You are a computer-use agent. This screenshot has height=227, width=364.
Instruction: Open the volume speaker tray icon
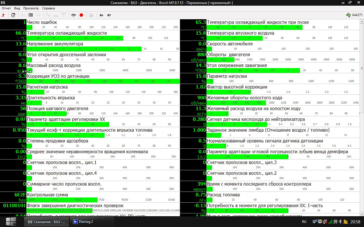(x=340, y=222)
